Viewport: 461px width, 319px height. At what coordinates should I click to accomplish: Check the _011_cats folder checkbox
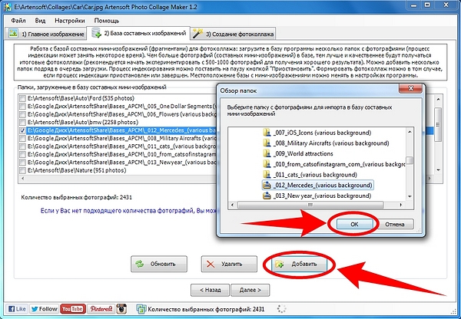(x=22, y=146)
